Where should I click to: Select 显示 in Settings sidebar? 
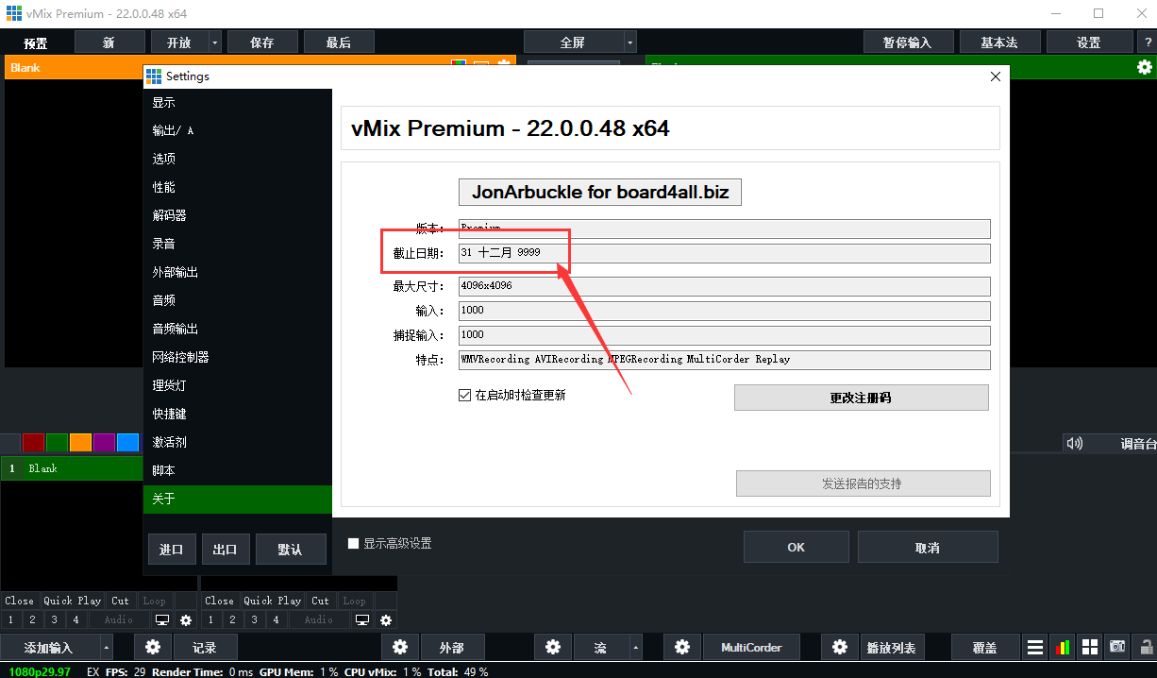point(238,103)
